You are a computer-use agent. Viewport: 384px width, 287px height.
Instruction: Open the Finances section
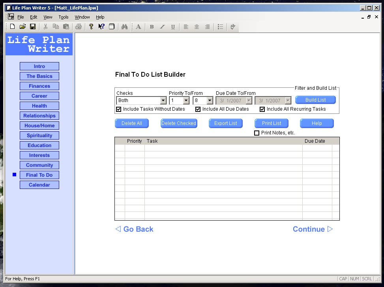coord(39,86)
